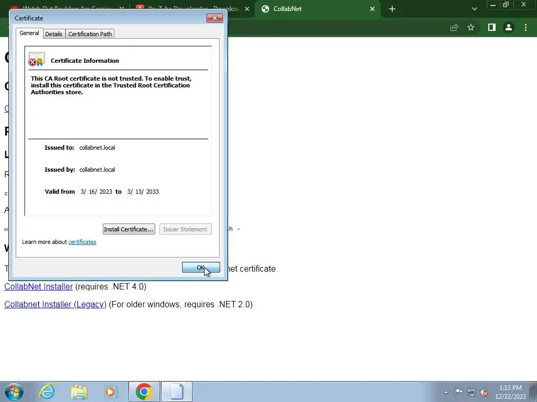Viewport: 537px width, 402px height.
Task: Close the Certificate dialog with red X
Action: pyautogui.click(x=214, y=18)
